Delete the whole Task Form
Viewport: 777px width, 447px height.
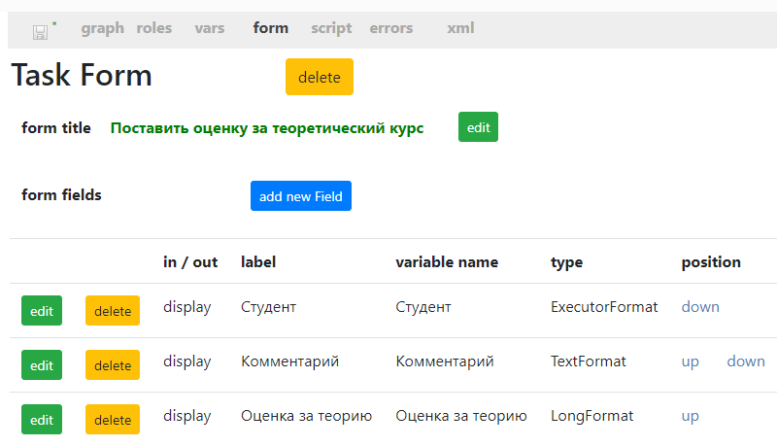[x=320, y=77]
